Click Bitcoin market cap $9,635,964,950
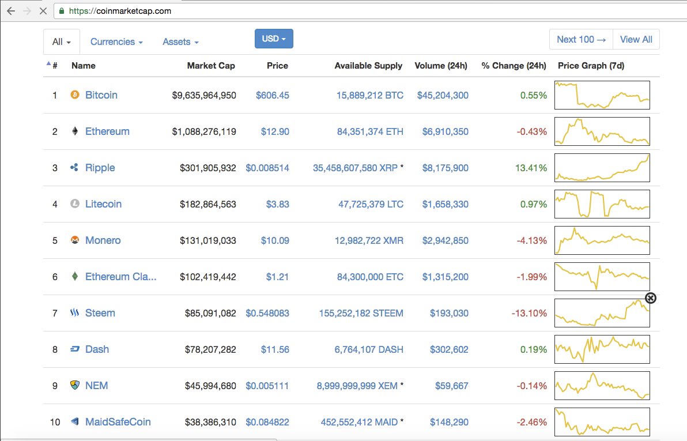The height and width of the screenshot is (441, 687). coord(204,95)
